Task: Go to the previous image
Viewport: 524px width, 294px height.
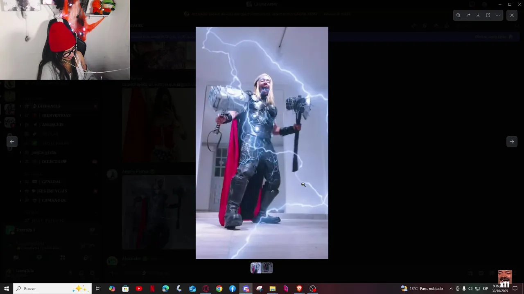Action: pos(12,142)
